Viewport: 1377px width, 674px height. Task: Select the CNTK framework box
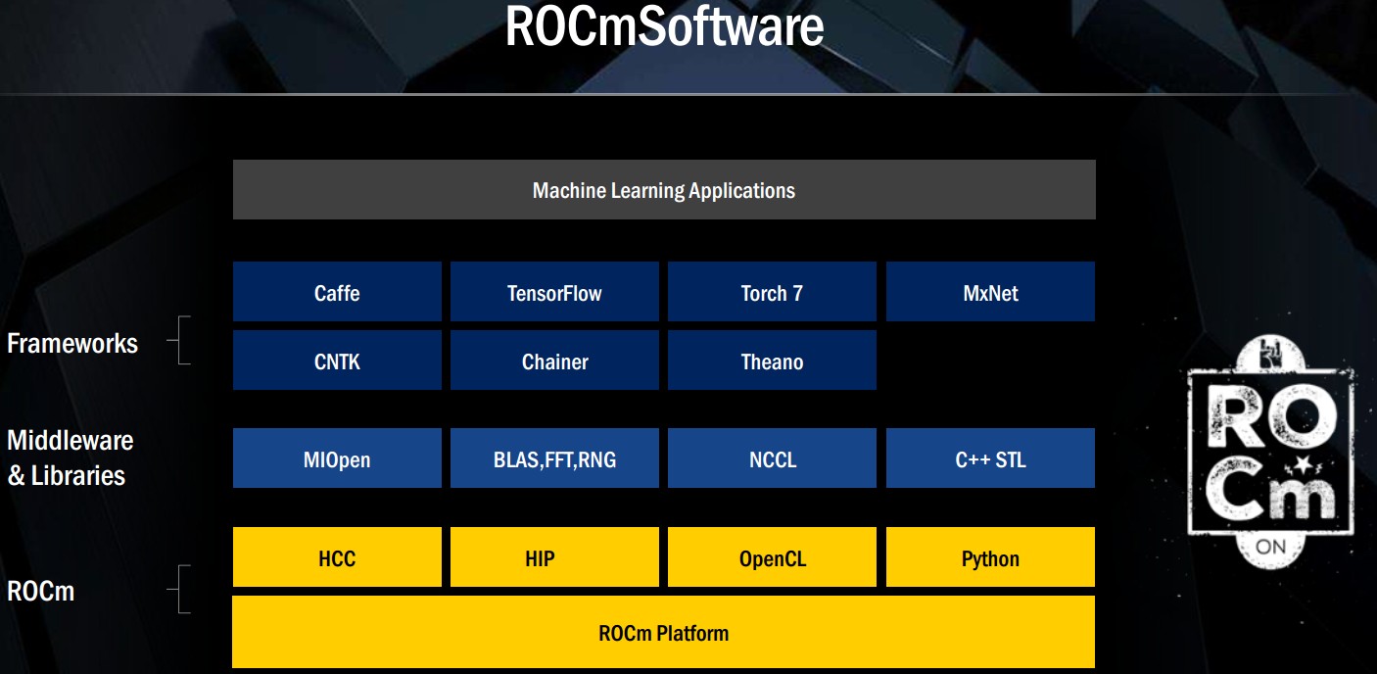337,361
